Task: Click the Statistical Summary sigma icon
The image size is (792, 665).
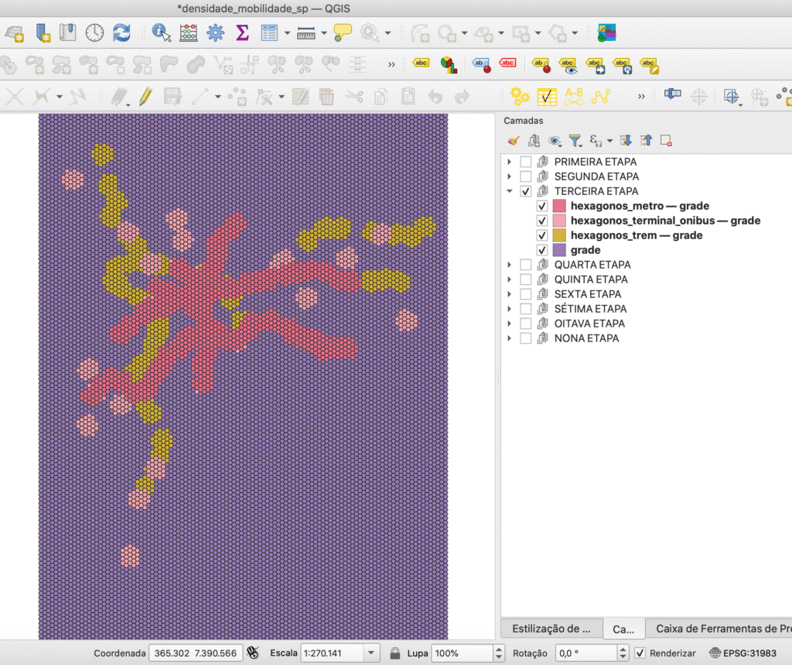Action: [x=242, y=33]
